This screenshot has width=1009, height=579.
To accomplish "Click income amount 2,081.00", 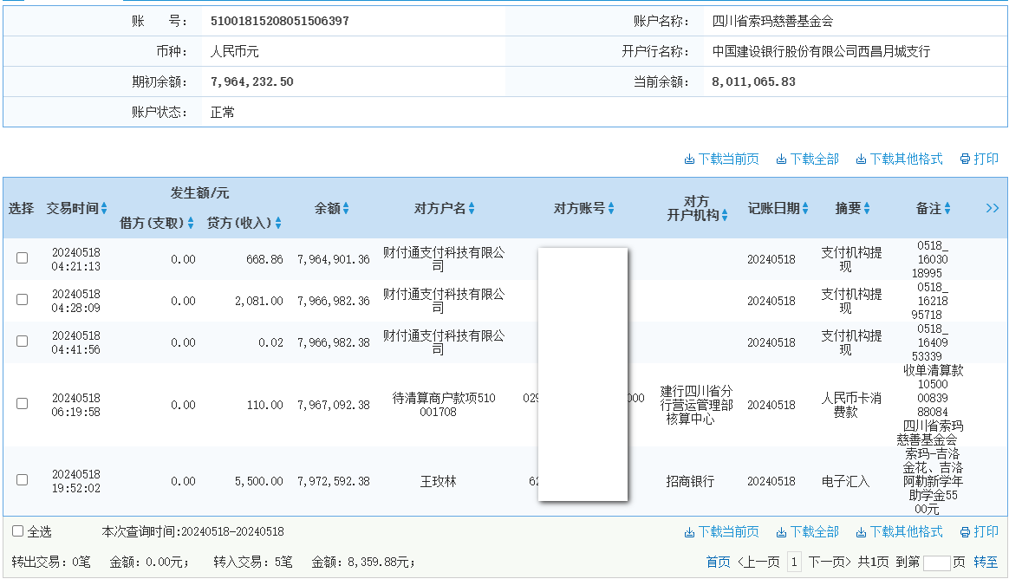I will [x=258, y=301].
